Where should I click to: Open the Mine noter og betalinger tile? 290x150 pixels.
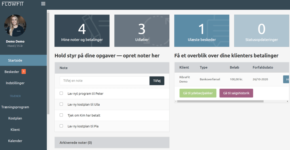click(82, 31)
